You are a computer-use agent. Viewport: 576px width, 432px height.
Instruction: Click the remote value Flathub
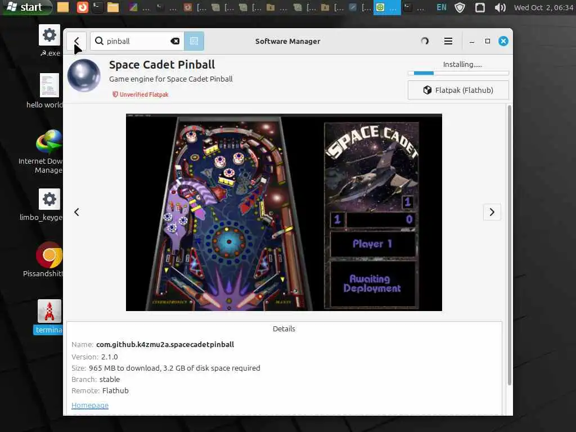(x=115, y=390)
